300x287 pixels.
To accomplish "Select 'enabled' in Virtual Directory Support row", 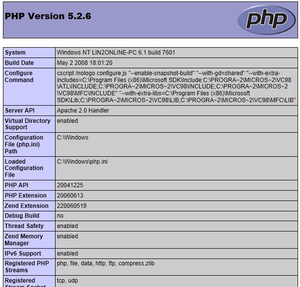I will [x=67, y=121].
